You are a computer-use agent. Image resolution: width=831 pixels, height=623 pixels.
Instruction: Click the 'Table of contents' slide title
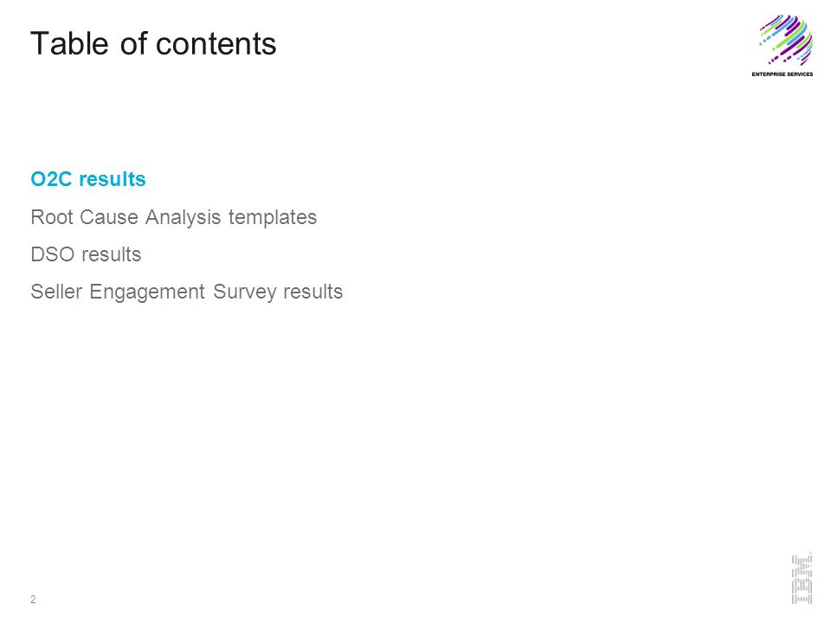154,43
